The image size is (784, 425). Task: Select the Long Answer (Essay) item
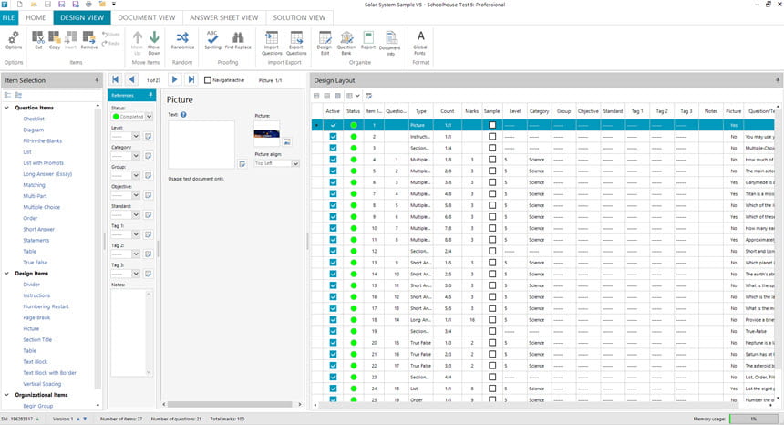pyautogui.click(x=47, y=174)
